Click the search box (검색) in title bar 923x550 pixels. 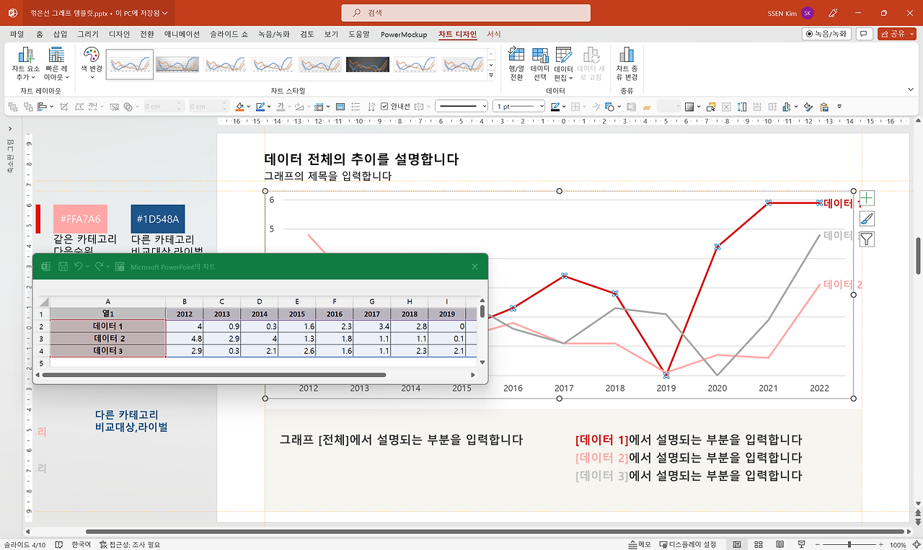466,13
